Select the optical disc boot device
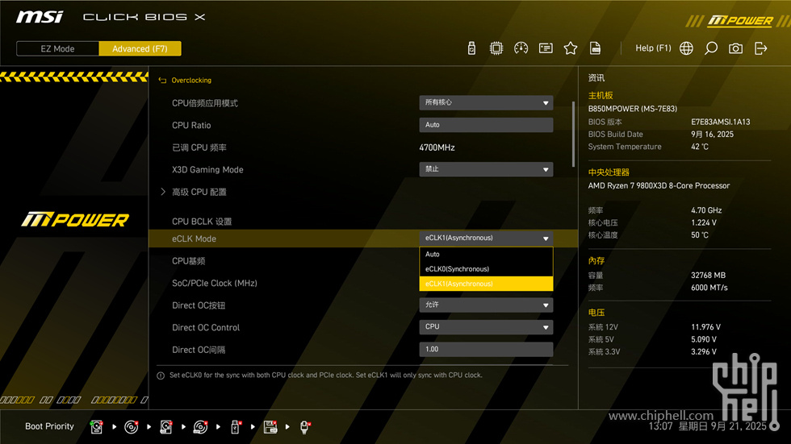The image size is (791, 444). (x=131, y=427)
